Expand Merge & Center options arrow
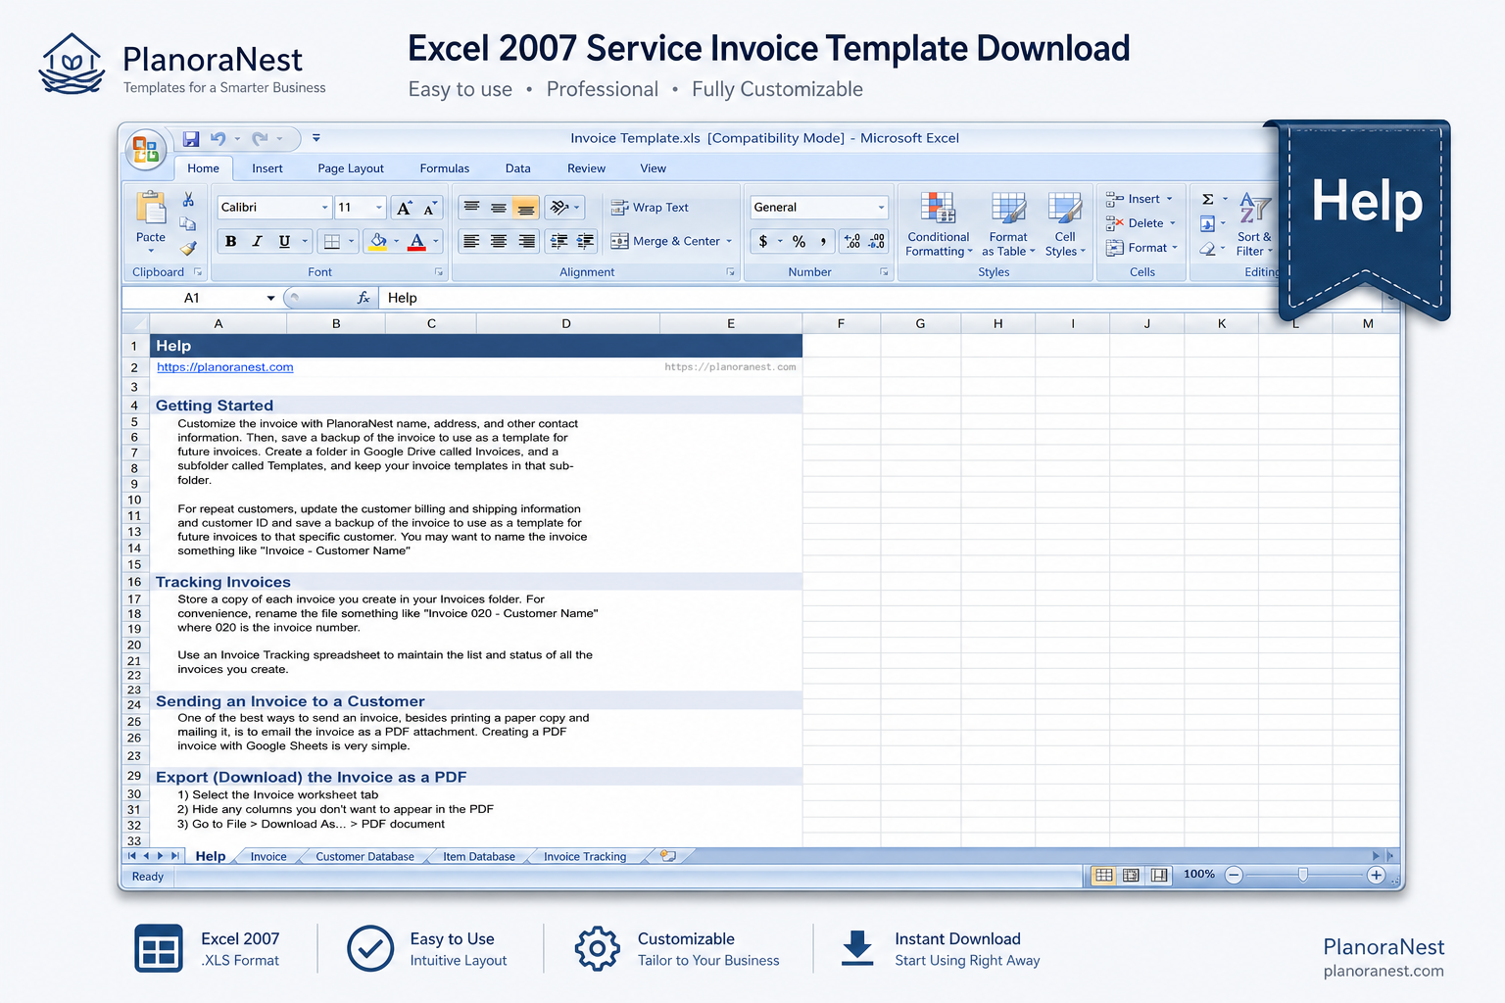Viewport: 1505px width, 1003px height. (x=729, y=241)
